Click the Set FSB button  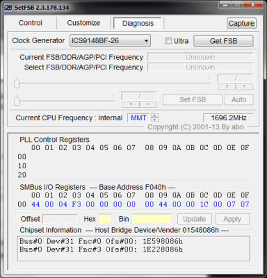(193, 99)
